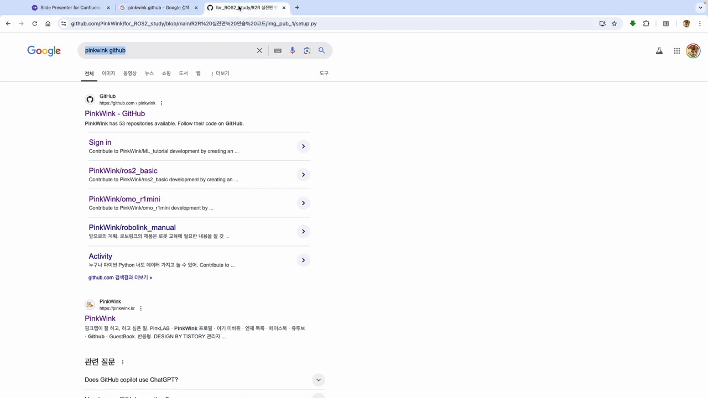The height and width of the screenshot is (398, 708).
Task: Expand 'Does GitHub copilot use ChatGPT?' question
Action: tap(318, 380)
